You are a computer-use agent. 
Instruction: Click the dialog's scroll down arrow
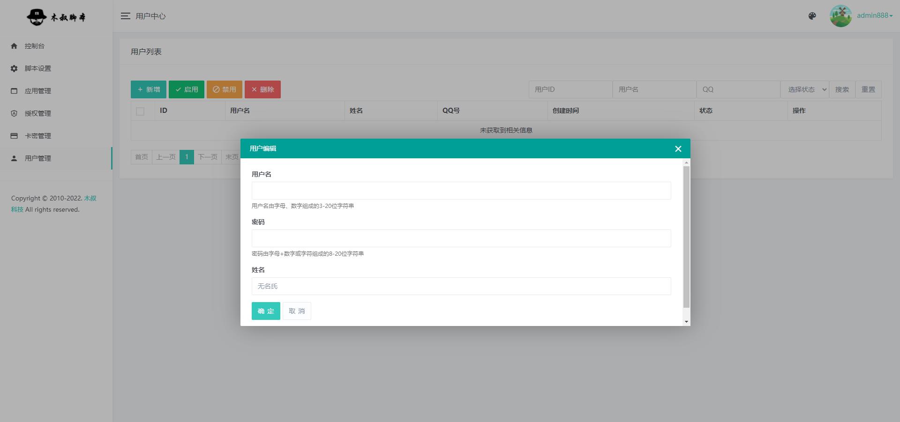686,322
